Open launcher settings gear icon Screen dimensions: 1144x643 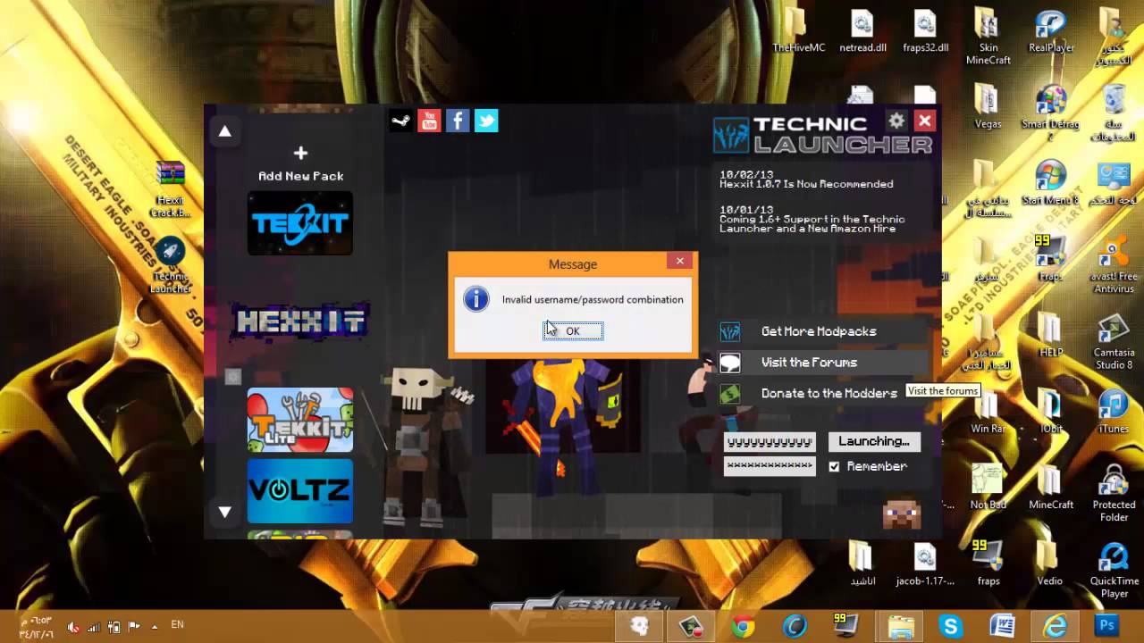pos(896,121)
